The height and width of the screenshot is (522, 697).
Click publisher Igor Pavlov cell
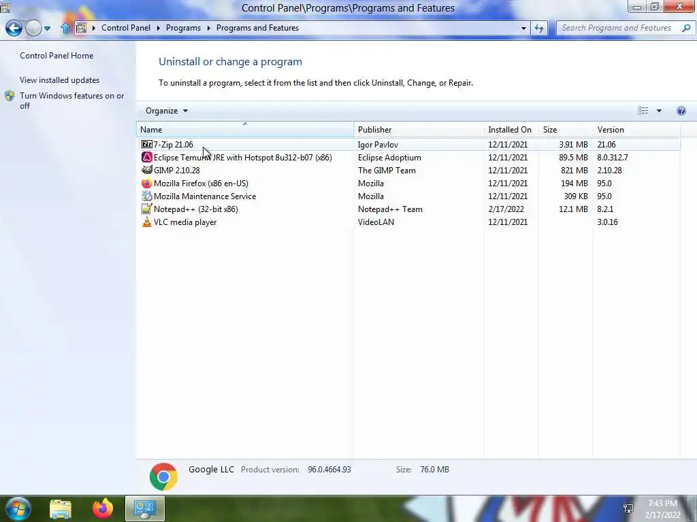pos(378,144)
